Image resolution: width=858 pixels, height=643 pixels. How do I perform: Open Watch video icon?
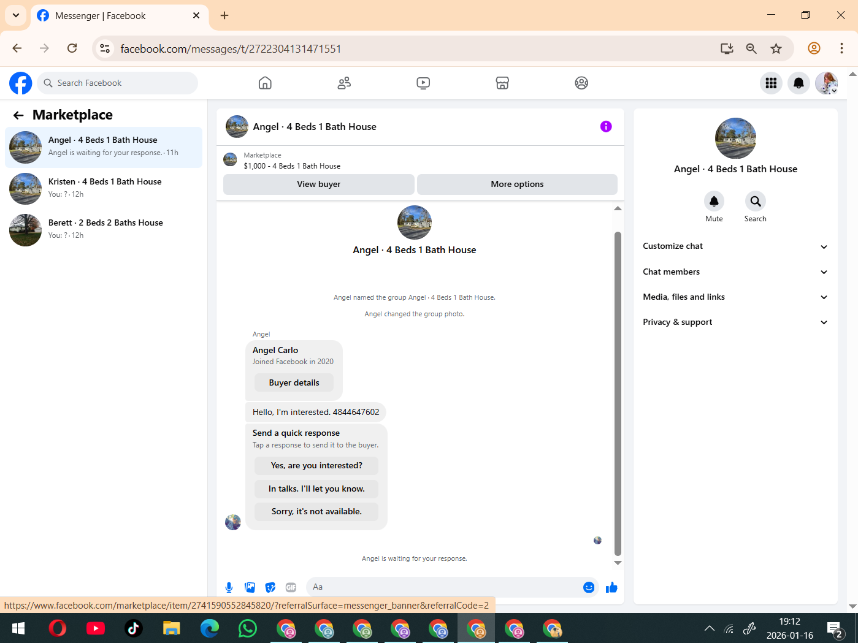(x=423, y=83)
